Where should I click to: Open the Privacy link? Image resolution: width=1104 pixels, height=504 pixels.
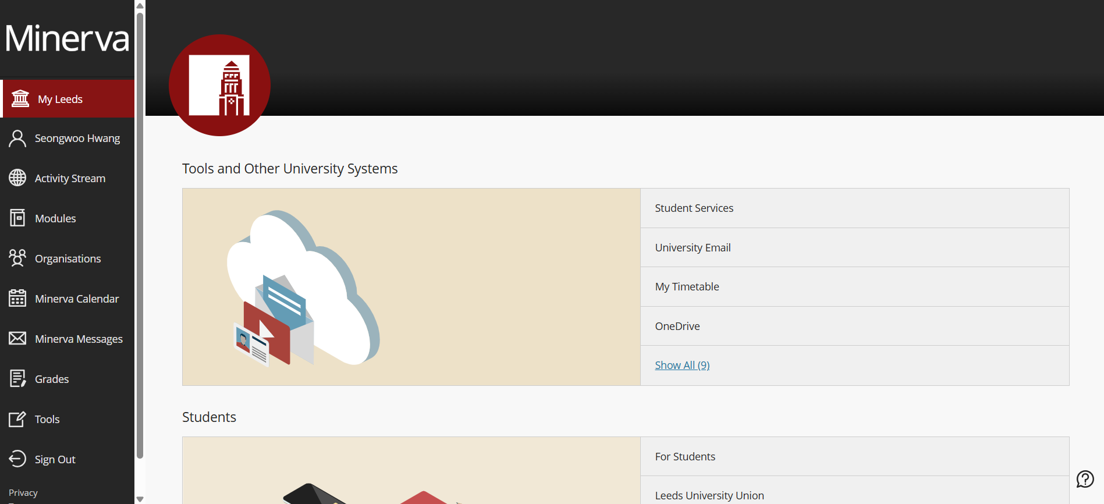tap(23, 493)
